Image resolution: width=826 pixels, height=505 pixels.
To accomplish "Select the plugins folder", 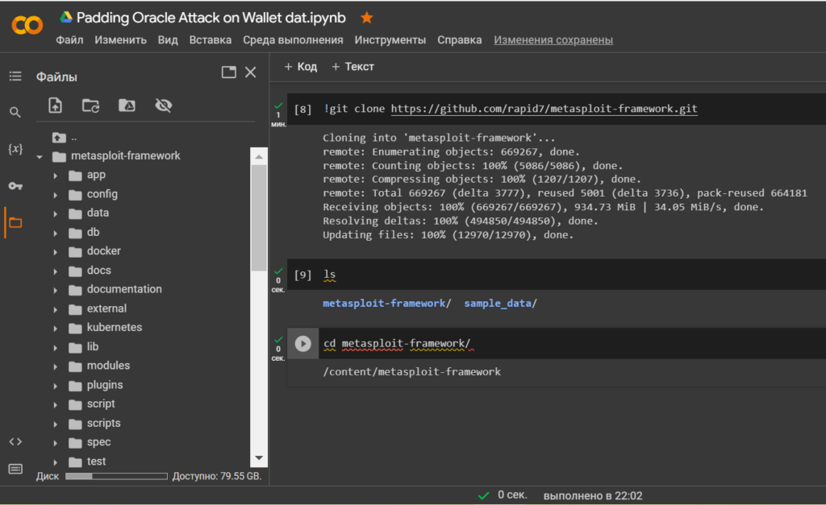I will click(104, 385).
